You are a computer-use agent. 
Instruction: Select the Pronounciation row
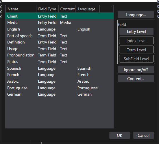(59, 55)
